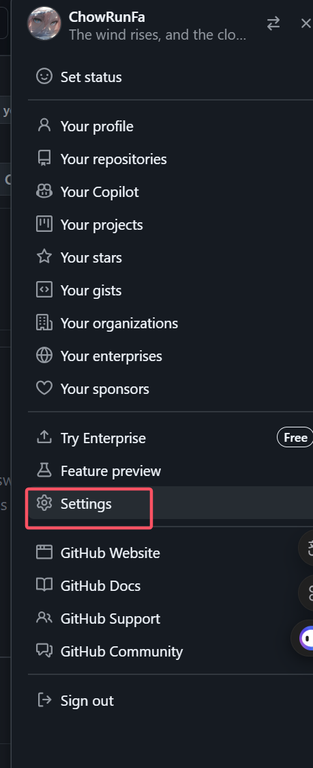This screenshot has height=768, width=313.
Task: Click the heart icon for sponsors
Action: click(x=44, y=388)
